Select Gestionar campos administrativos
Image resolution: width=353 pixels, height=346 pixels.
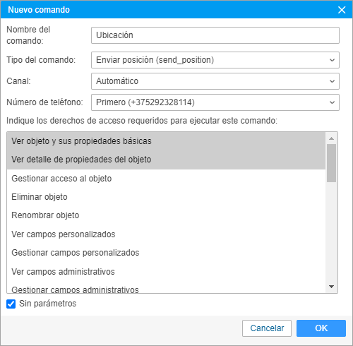pos(166,290)
